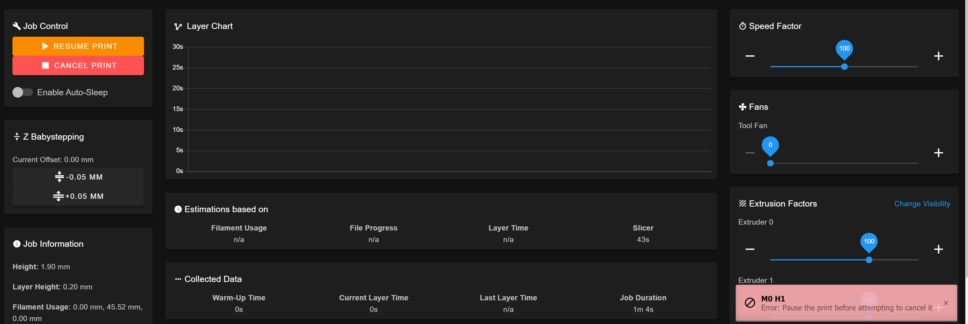This screenshot has height=324, width=968.
Task: Click the Current Layer Time heading
Action: pyautogui.click(x=373, y=298)
